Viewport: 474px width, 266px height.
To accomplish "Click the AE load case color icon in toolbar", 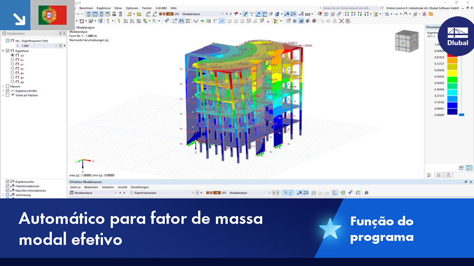I will (x=169, y=13).
